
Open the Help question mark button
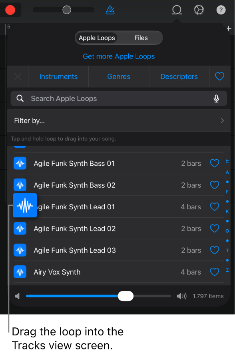click(221, 10)
